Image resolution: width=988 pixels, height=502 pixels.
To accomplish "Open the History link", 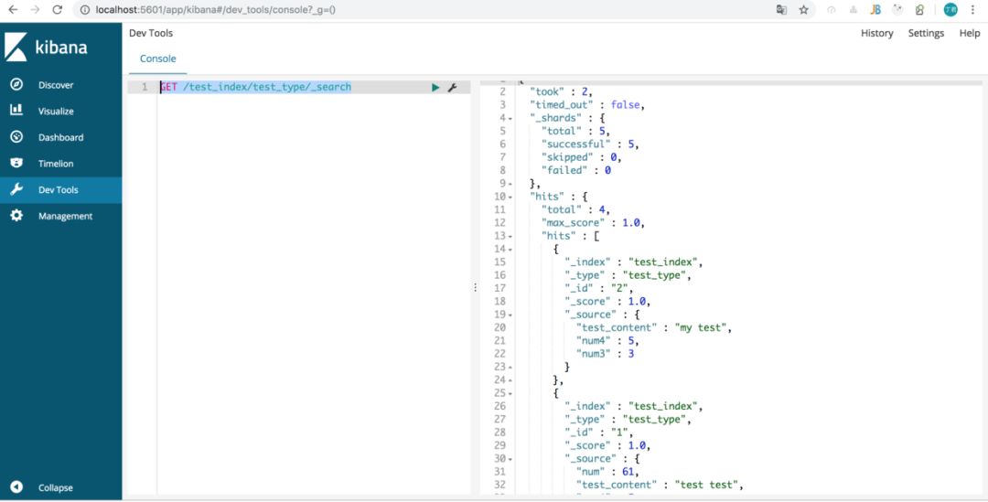I will [876, 33].
